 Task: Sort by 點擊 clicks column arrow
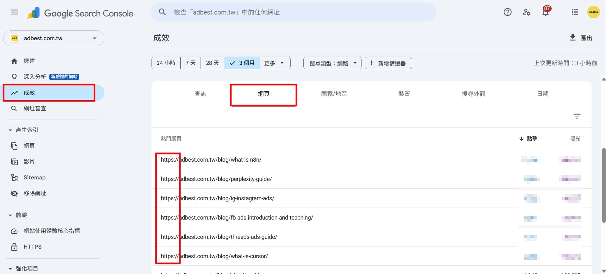point(521,139)
